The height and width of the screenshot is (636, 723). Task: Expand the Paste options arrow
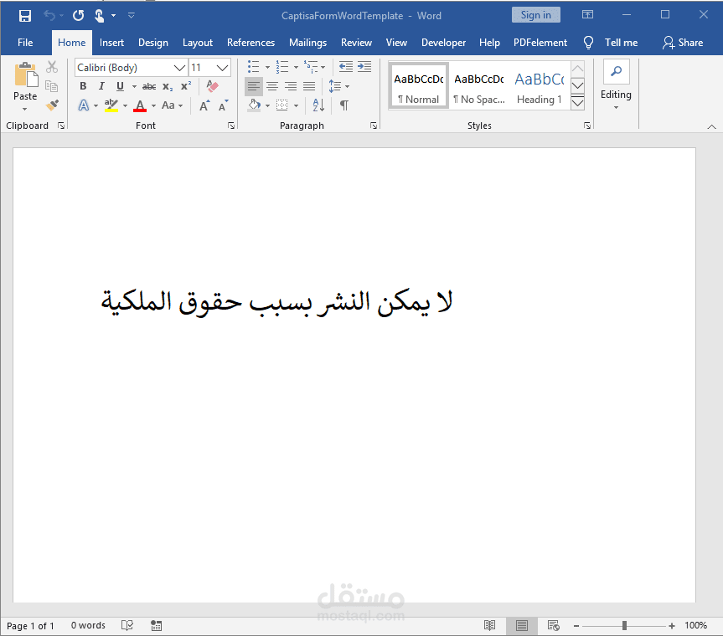tap(25, 109)
